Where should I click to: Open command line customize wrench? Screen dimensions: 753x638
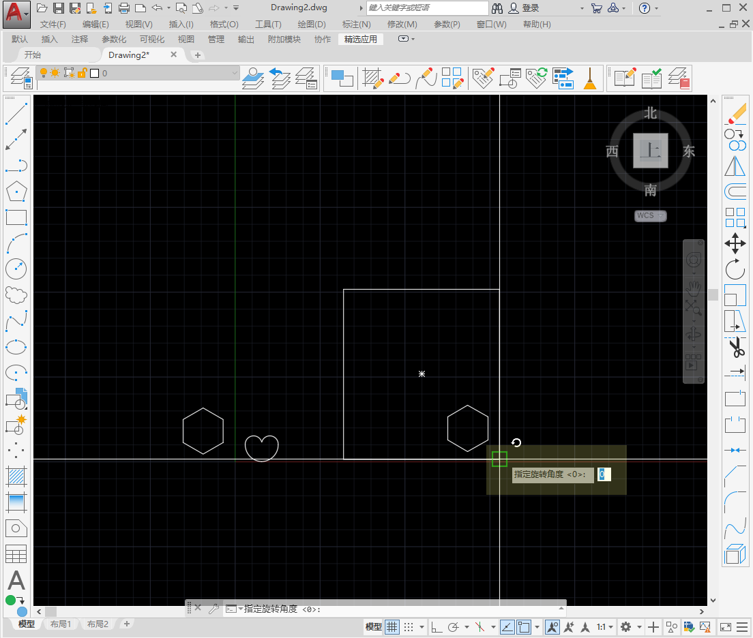(213, 608)
